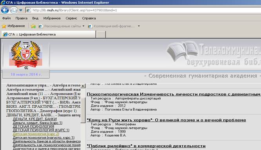Select БУХГАЛТЕРСКИЙ УЧЕТ (... - ВИЯз row
The height and width of the screenshot is (150, 261).
click(x=43, y=102)
